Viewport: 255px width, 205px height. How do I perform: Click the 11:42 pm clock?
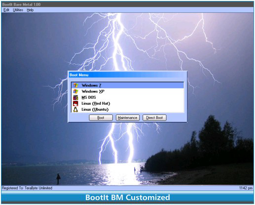click(246, 188)
